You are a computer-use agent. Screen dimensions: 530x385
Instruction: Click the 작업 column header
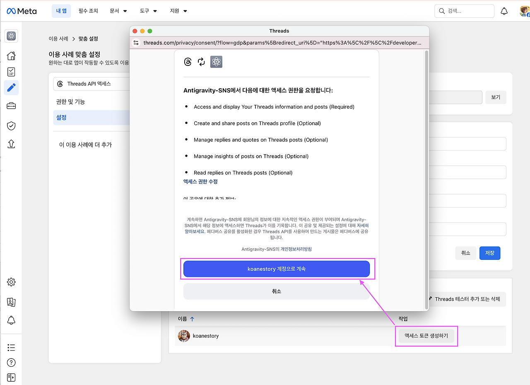(x=403, y=319)
